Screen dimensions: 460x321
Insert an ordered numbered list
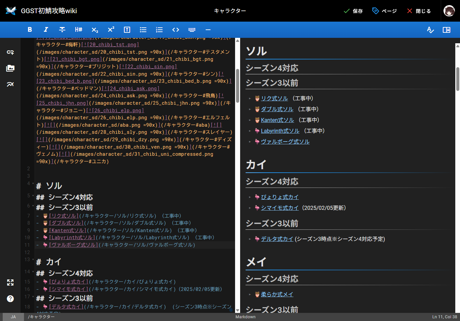point(159,30)
